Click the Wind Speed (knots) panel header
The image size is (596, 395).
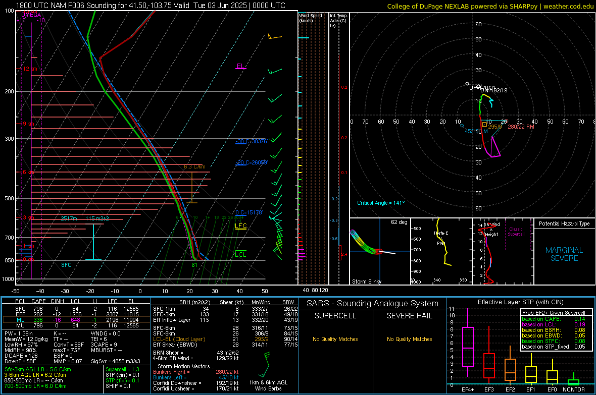311,18
